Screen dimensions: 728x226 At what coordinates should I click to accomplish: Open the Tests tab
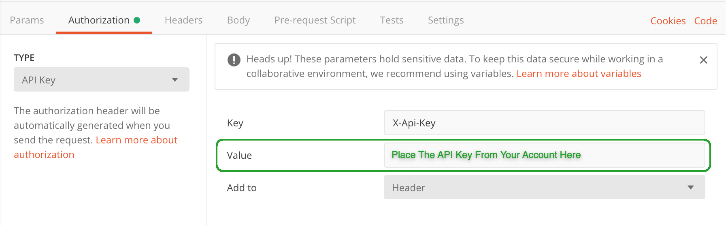tap(392, 20)
